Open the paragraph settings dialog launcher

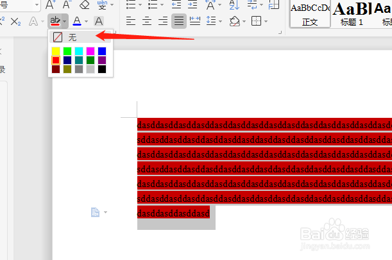[x=280, y=33]
